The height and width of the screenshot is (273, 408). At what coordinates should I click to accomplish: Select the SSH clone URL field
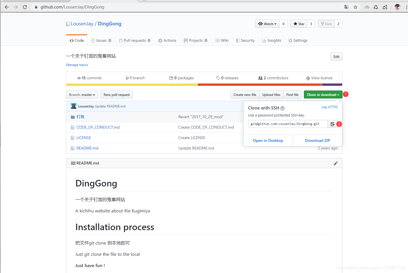coord(288,124)
